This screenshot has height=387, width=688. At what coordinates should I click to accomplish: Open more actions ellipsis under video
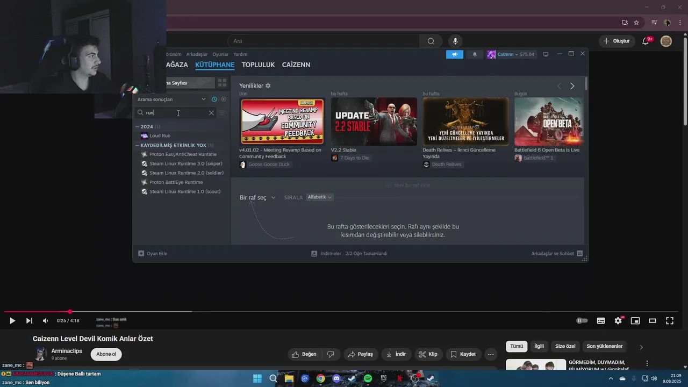491,354
